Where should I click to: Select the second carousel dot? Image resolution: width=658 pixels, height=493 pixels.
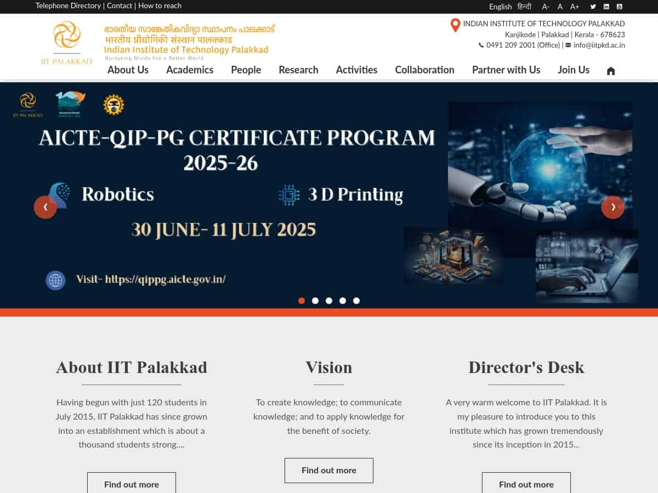pyautogui.click(x=315, y=301)
